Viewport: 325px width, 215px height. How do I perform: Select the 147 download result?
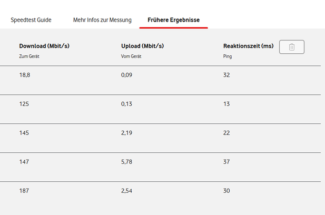24,162
